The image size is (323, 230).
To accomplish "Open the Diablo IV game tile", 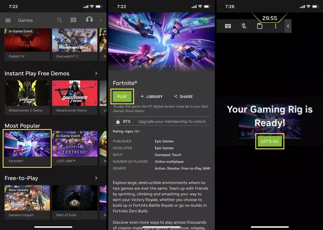I will pos(27,44).
